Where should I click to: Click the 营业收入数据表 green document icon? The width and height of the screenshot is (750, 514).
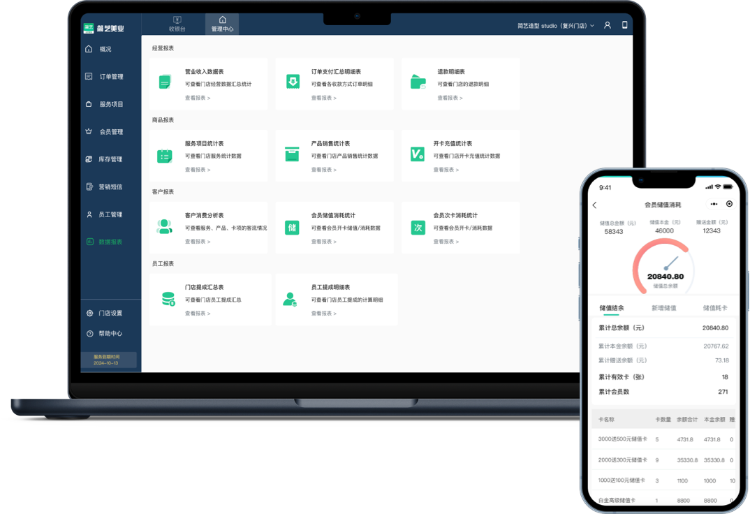(165, 82)
